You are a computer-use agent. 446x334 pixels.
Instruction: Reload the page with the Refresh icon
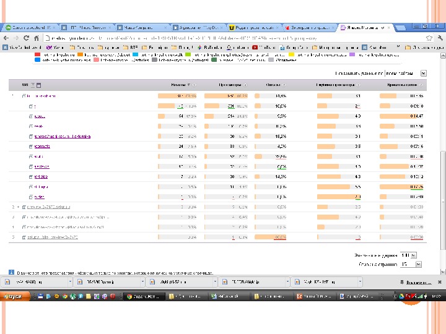click(x=26, y=38)
